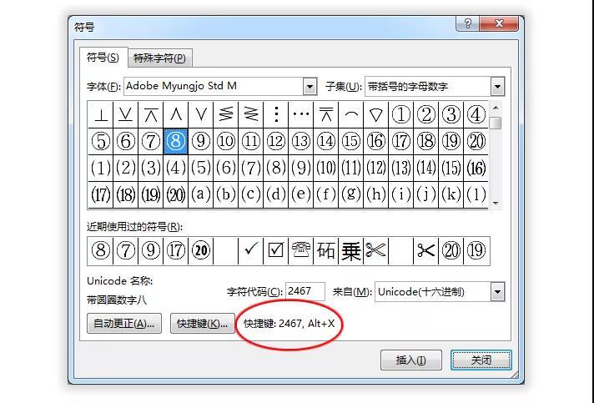Select the parenthesized number (10) symbol
Image resolution: width=594 pixels, height=403 pixels.
325,168
